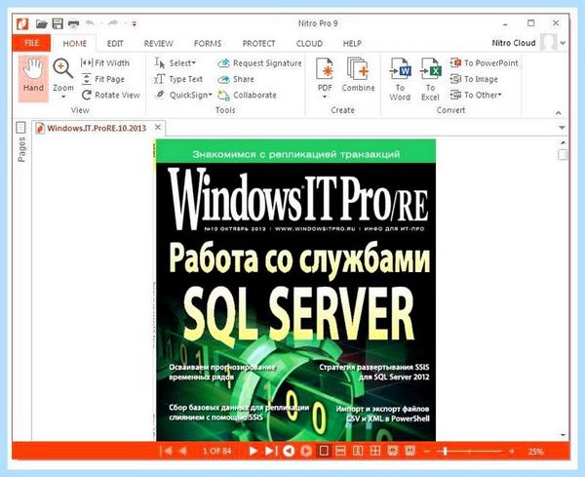Switch to the HOME tab
The image size is (585, 477).
75,43
